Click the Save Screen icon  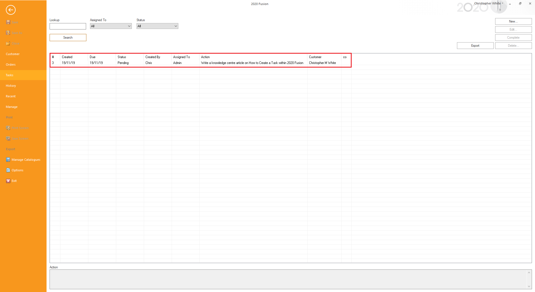(8, 138)
